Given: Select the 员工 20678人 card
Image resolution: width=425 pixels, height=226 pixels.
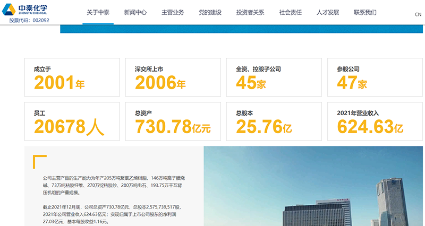Looking at the screenshot, I should (72, 121).
